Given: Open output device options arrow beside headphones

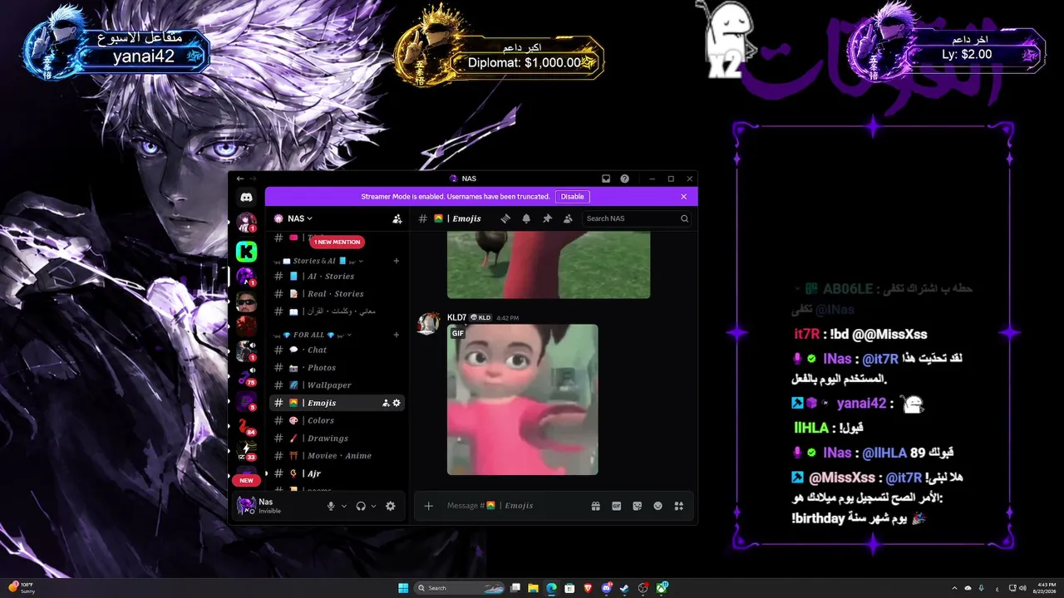Looking at the screenshot, I should (374, 506).
